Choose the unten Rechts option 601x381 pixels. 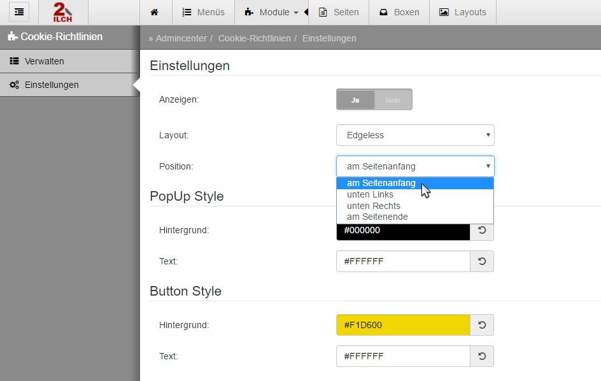(415, 206)
